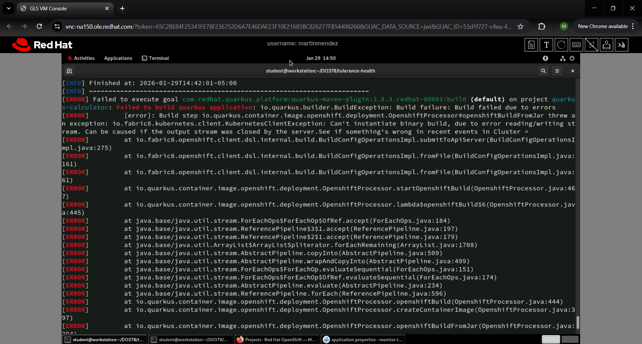Click the circular refresh icon in Red Hat toolbar

pos(561,45)
